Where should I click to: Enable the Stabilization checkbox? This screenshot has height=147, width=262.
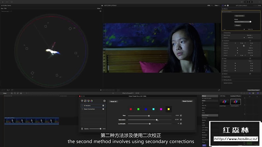point(223,77)
